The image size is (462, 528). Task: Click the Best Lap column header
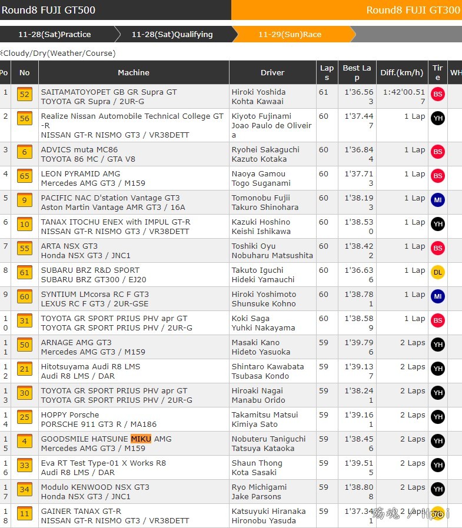357,73
